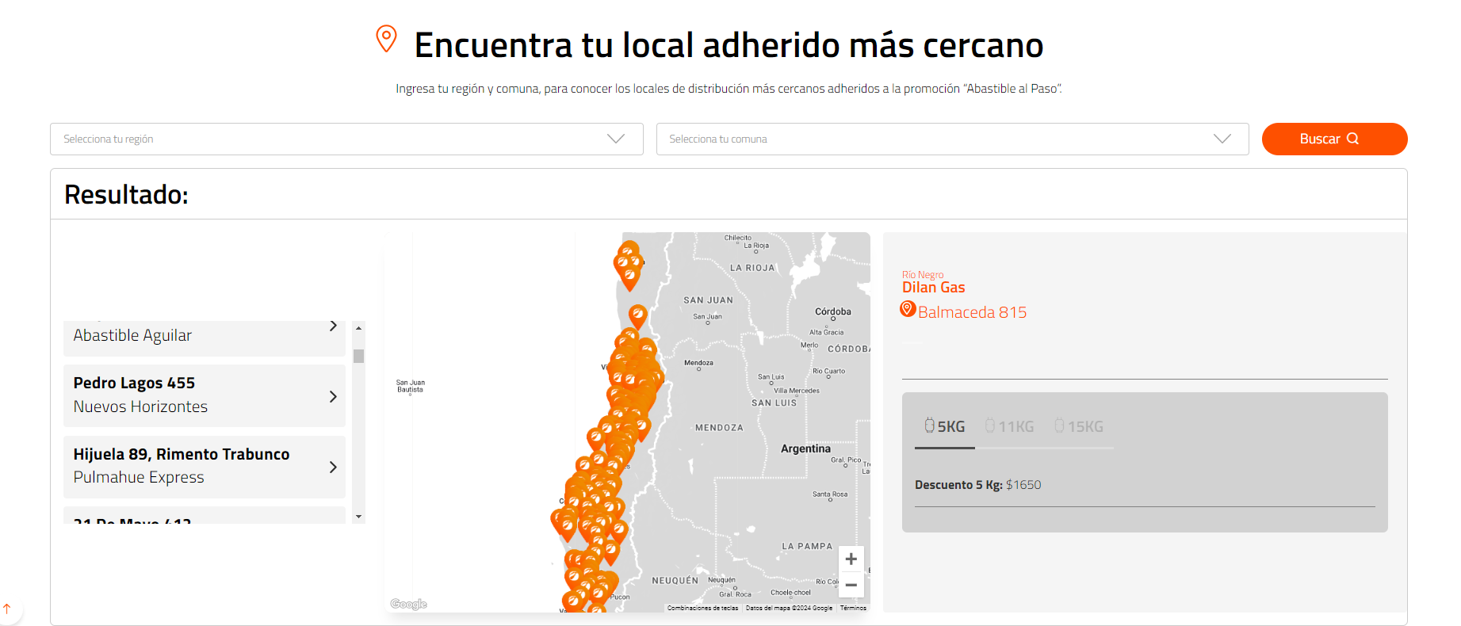Expand chevron on Abastible Aguilar row

click(333, 326)
